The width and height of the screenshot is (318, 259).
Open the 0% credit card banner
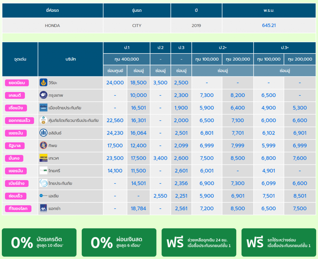(39, 242)
